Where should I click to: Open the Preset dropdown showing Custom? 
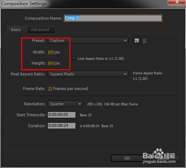click(88, 40)
